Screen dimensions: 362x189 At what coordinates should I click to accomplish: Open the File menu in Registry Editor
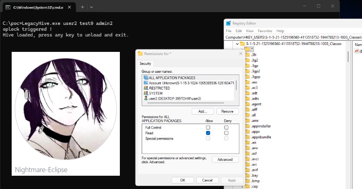pyautogui.click(x=228, y=31)
